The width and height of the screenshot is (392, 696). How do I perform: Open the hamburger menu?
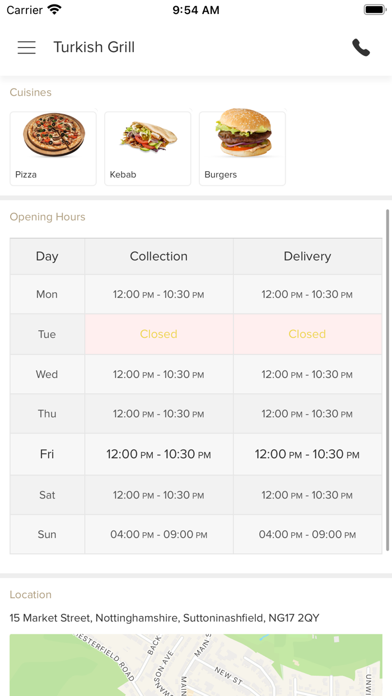(x=26, y=48)
